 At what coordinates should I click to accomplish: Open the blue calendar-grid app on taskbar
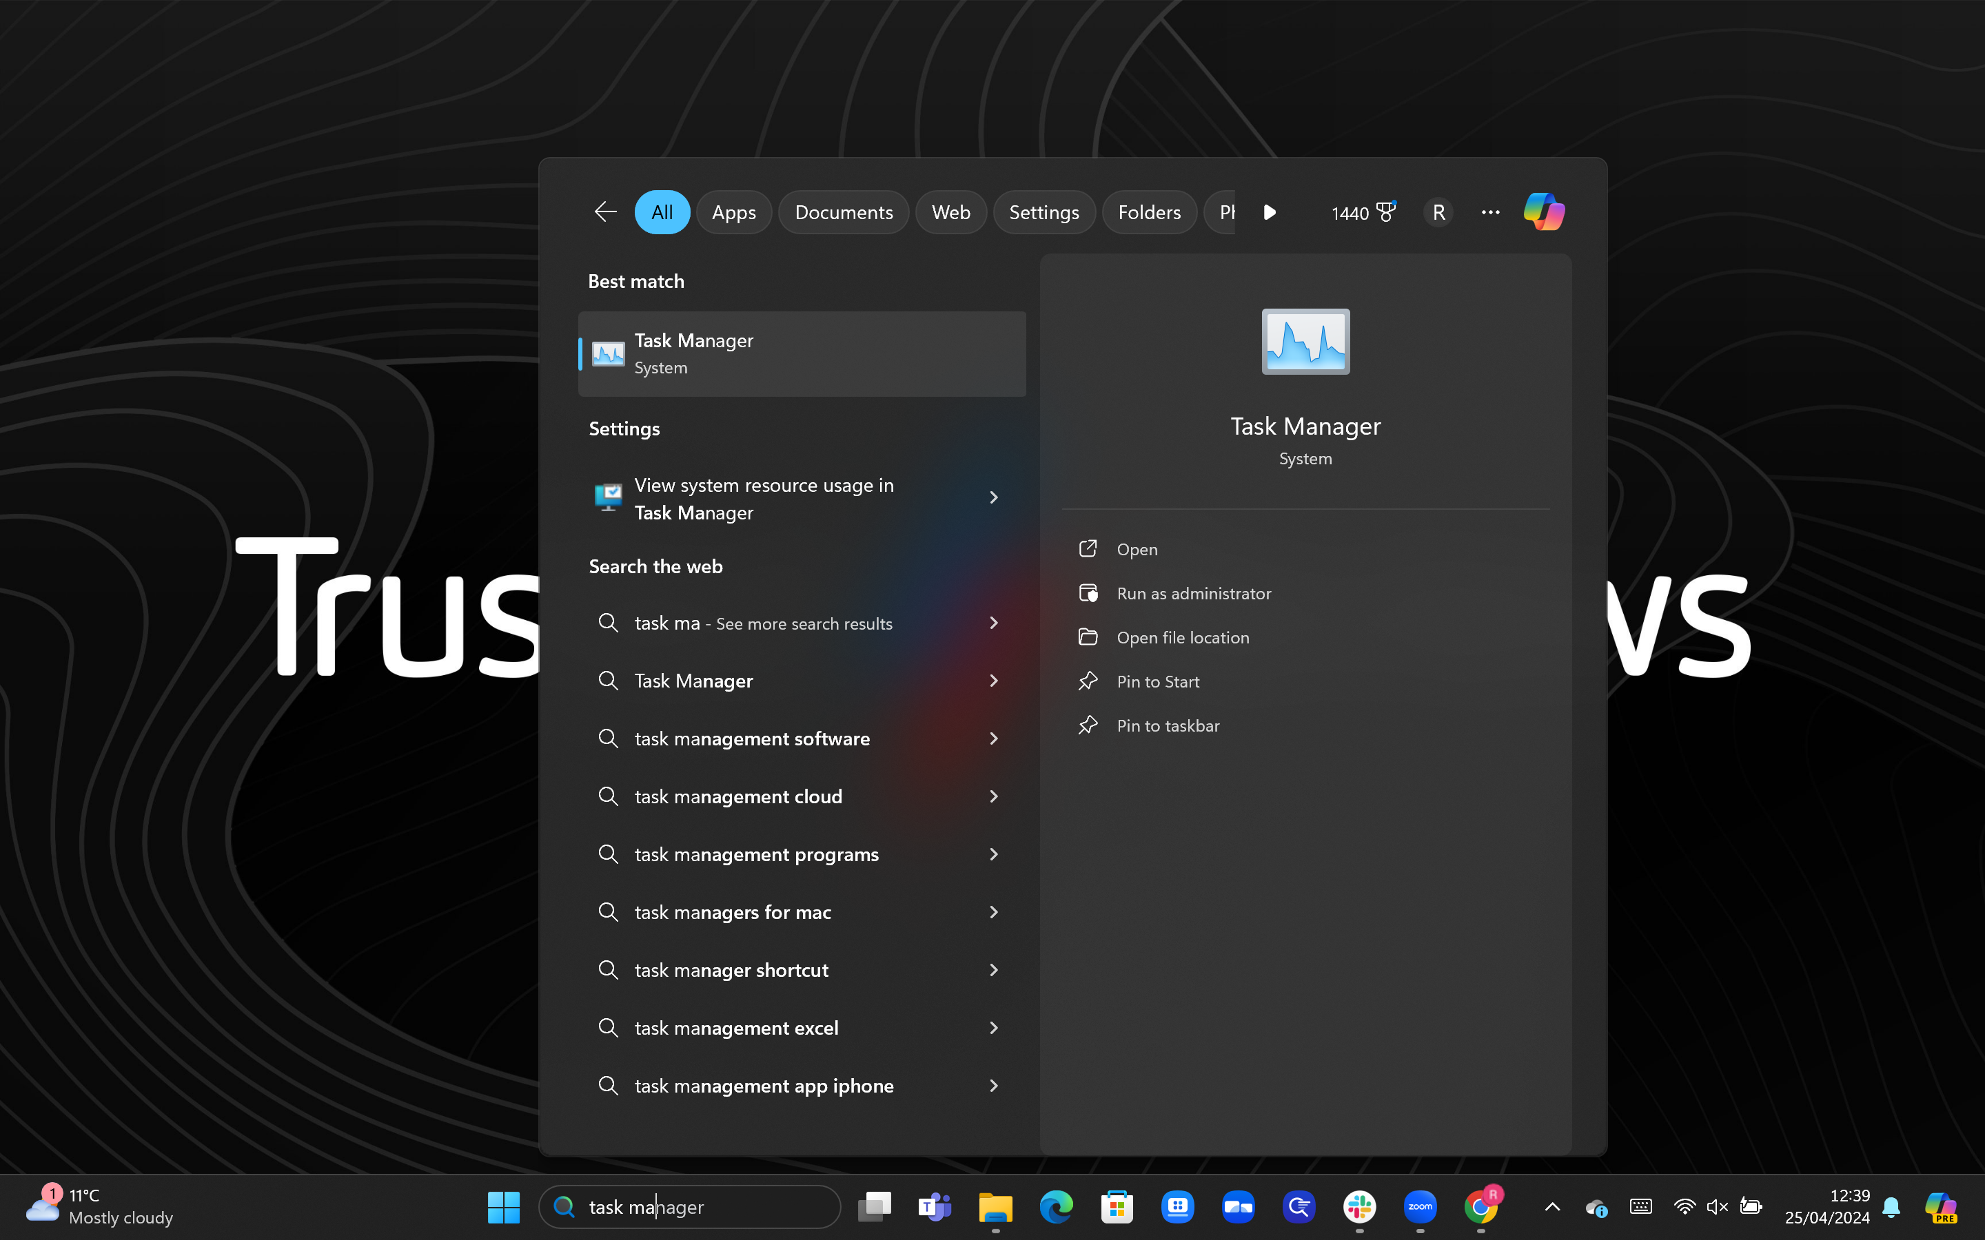click(x=1177, y=1206)
